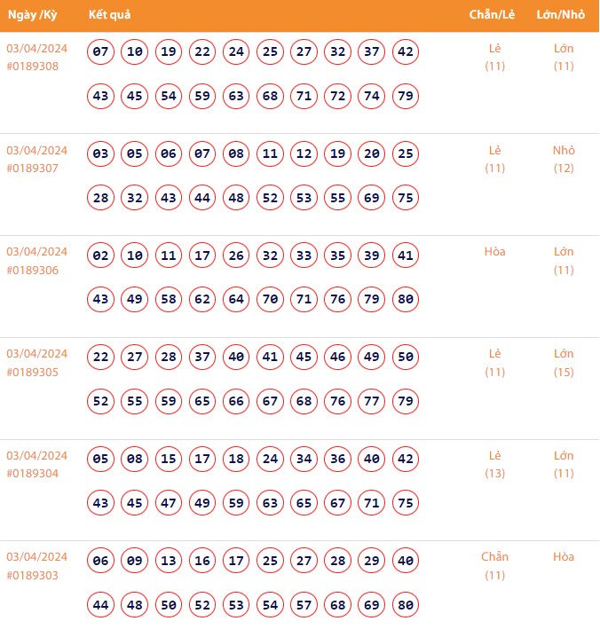Viewport: 600px width, 637px height.
Task: Click ball 03 in draw #0189307
Action: pyautogui.click(x=101, y=153)
